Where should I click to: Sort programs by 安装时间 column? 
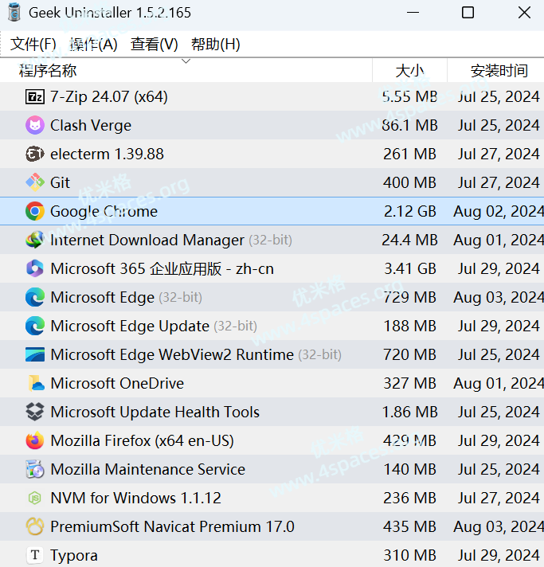499,71
